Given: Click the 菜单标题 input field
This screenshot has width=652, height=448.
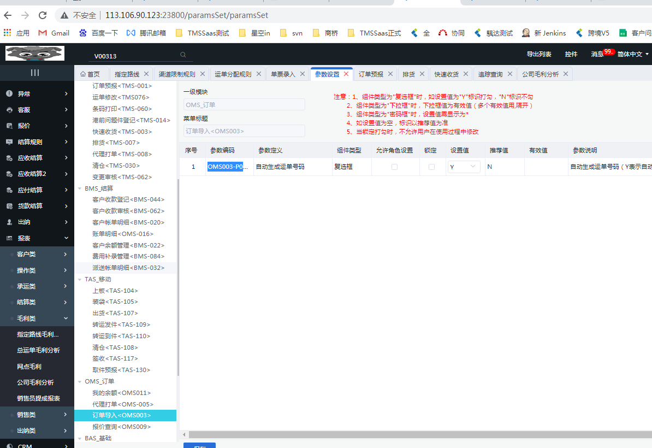Looking at the screenshot, I should point(244,131).
